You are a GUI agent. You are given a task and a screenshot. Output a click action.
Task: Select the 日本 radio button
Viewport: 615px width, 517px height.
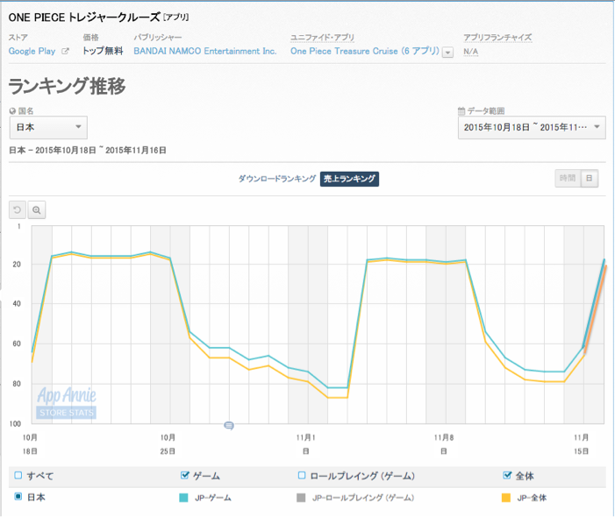click(x=18, y=497)
